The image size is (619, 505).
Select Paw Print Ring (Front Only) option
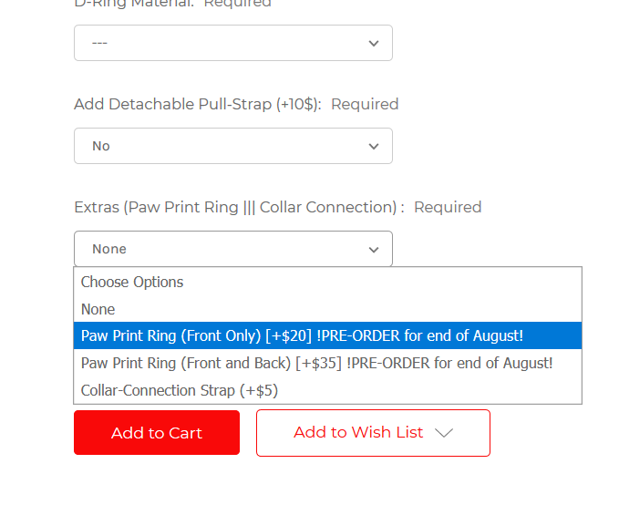(302, 335)
